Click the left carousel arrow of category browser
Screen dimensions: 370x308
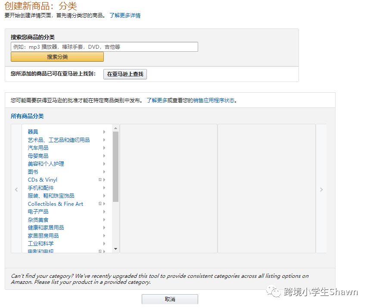[16, 189]
